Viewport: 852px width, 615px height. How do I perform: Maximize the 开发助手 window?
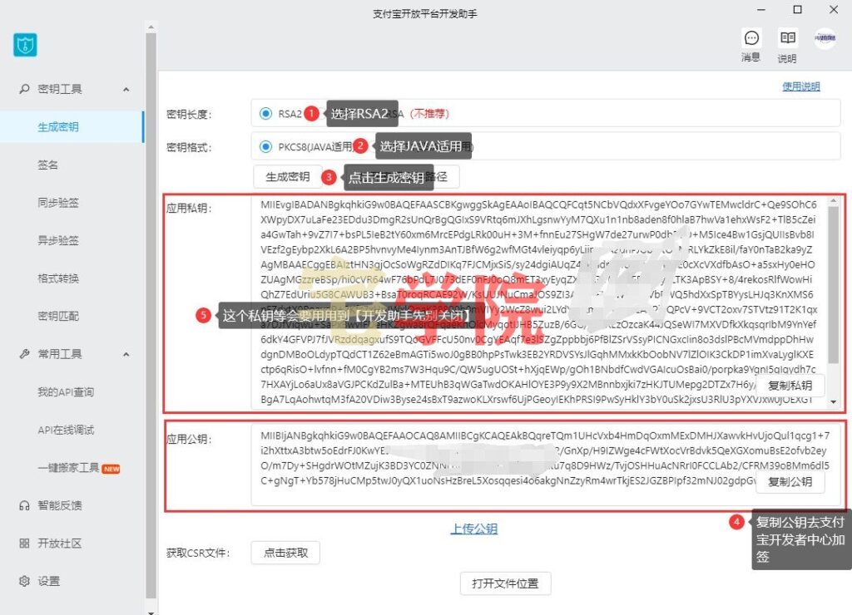798,9
